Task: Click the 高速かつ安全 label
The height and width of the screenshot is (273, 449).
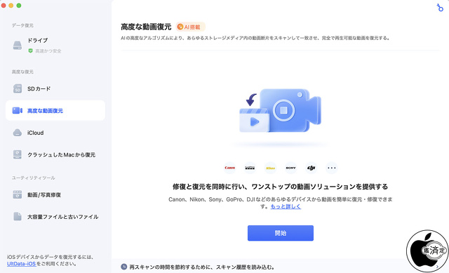Action: click(x=48, y=51)
